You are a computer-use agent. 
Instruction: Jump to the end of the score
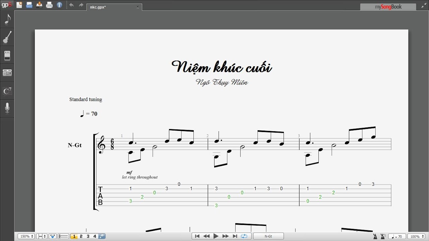coord(235,236)
